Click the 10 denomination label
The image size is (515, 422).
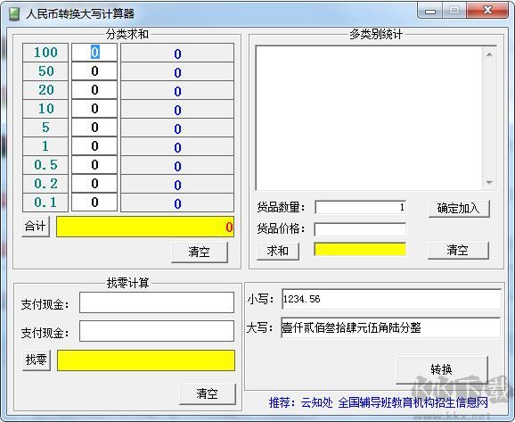click(45, 109)
